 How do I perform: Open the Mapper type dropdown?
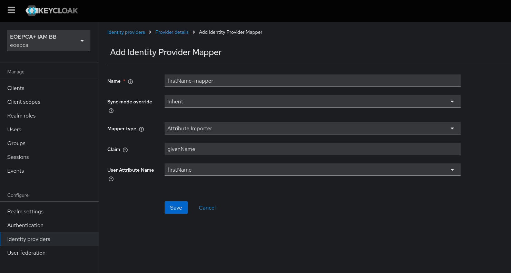pos(313,128)
